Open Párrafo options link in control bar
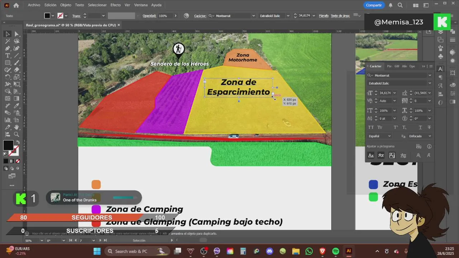459x258 pixels. tap(324, 16)
